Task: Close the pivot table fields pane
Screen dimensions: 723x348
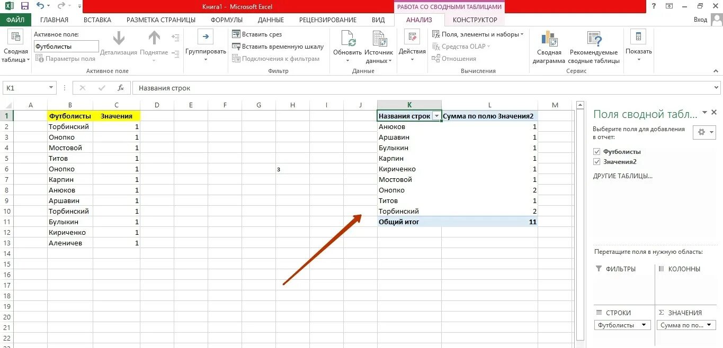Action: 714,112
